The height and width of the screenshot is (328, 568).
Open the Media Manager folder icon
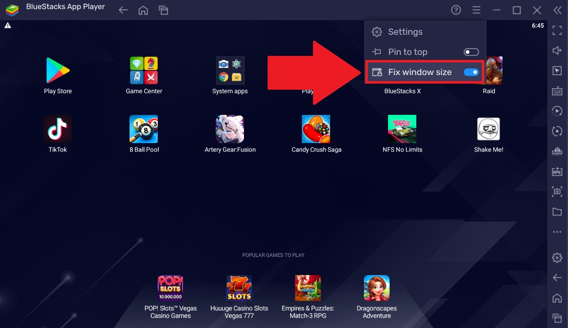pyautogui.click(x=557, y=212)
